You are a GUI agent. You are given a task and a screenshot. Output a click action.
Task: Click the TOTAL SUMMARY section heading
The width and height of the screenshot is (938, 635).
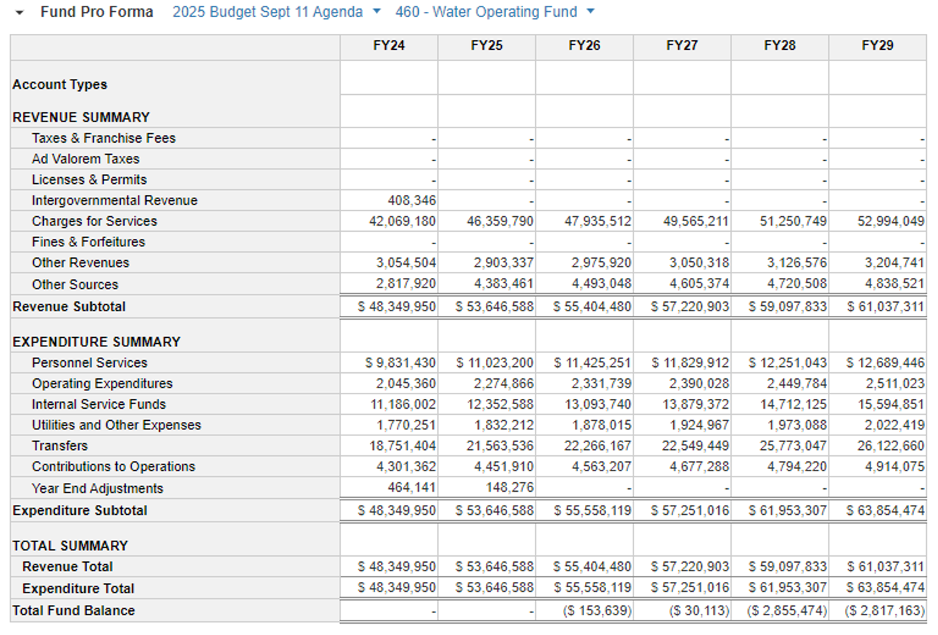pyautogui.click(x=70, y=545)
